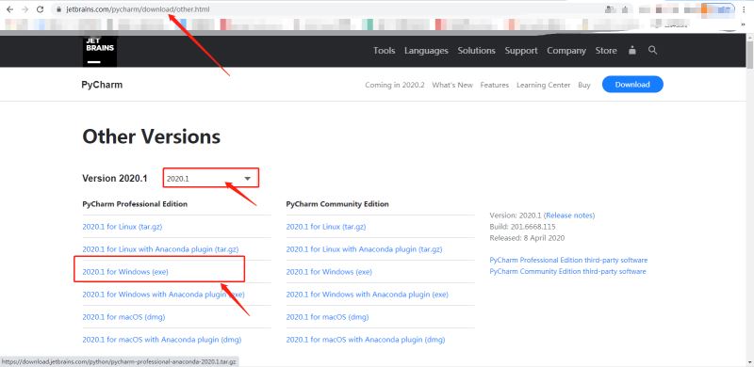Click the blue Download button
The height and width of the screenshot is (367, 754).
click(x=632, y=85)
